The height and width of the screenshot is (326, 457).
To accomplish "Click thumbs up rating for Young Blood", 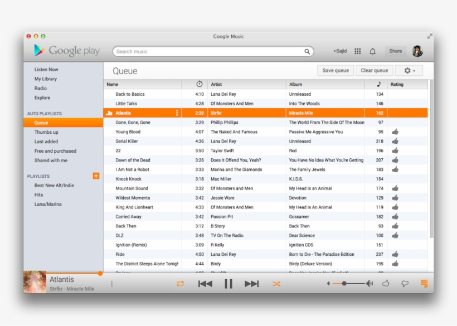I will click(x=395, y=132).
